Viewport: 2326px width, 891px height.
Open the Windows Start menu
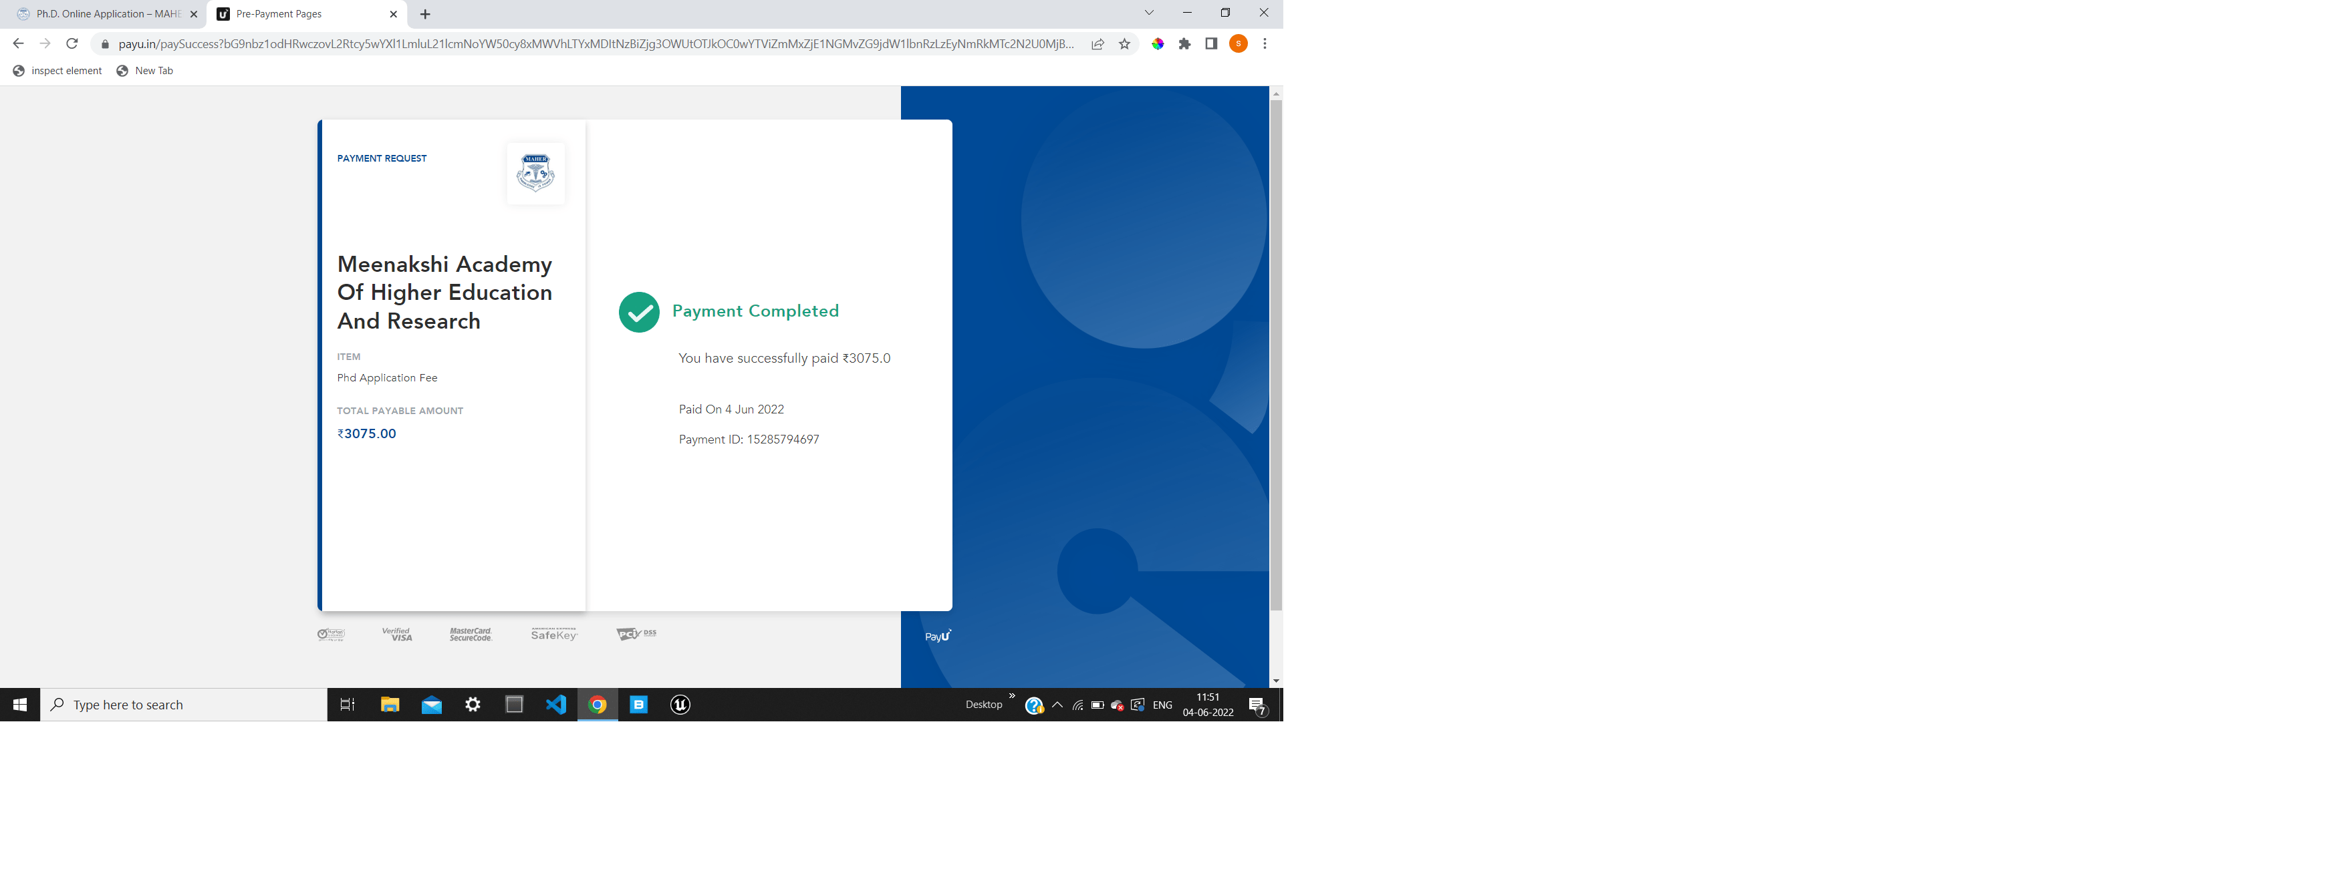click(x=20, y=705)
